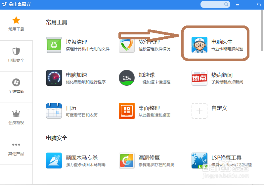The height and width of the screenshot is (185, 264).
Task: Click description 专业诊断电脑问题
Action: pos(227,49)
